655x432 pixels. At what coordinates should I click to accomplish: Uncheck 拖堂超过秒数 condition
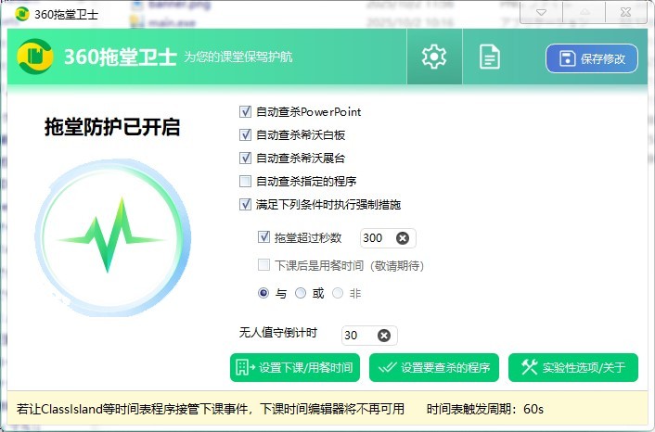pyautogui.click(x=264, y=238)
